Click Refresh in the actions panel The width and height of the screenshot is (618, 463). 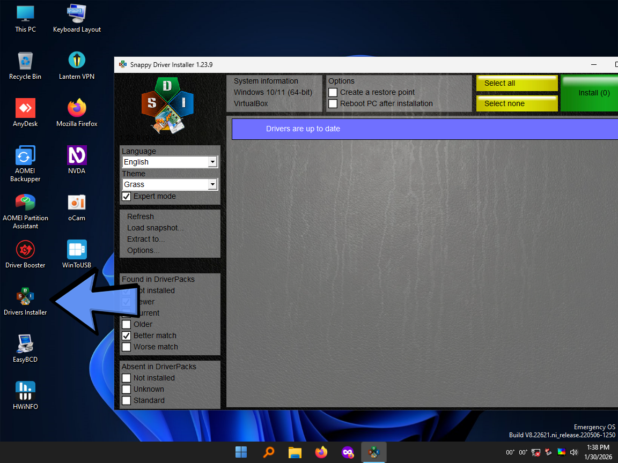140,216
